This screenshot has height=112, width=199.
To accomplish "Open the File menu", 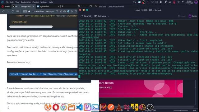I will tap(7, 2).
